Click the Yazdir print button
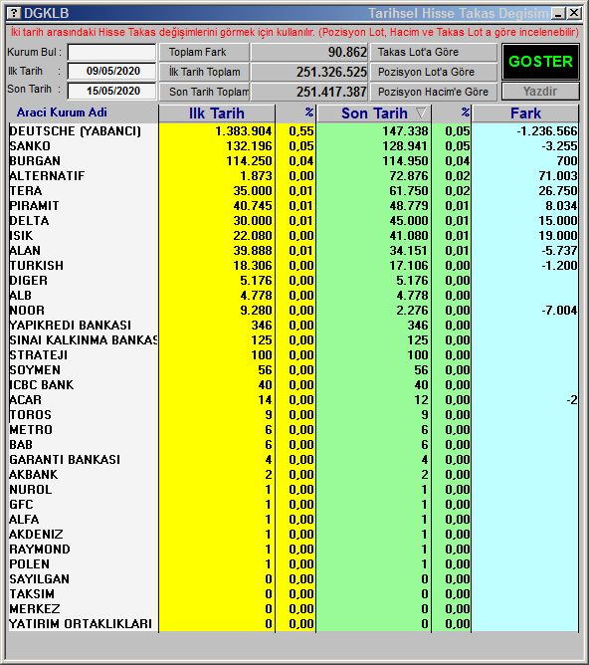 [x=540, y=92]
